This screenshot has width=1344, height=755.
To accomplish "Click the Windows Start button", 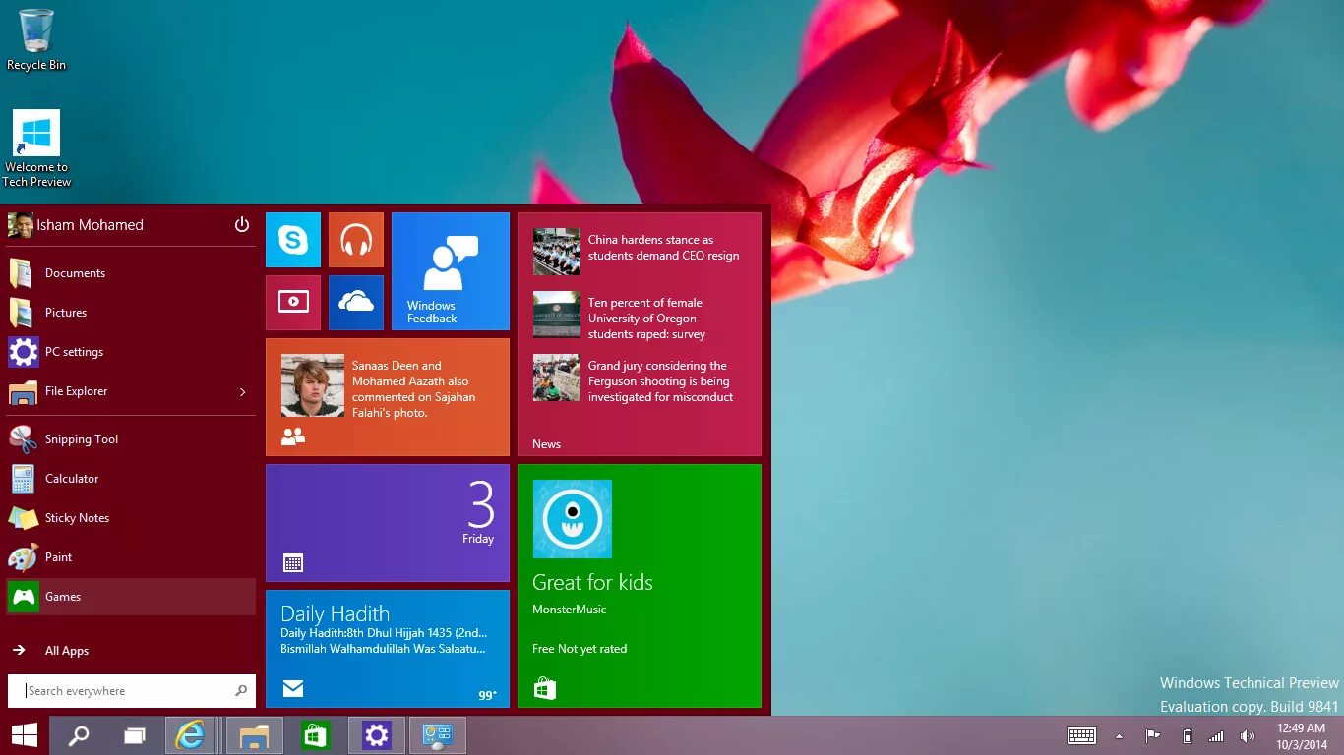I will [25, 735].
